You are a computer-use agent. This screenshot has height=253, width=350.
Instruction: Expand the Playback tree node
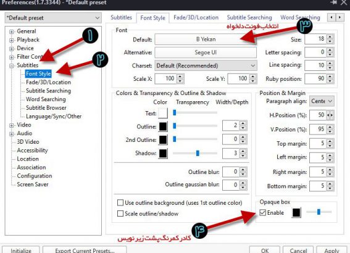[11, 40]
